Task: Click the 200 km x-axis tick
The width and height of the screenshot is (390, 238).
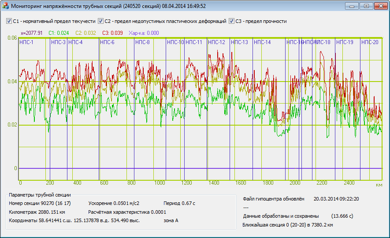Action: [x=50, y=183]
